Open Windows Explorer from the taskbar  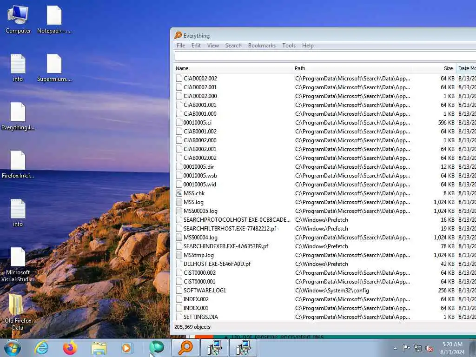point(99,348)
